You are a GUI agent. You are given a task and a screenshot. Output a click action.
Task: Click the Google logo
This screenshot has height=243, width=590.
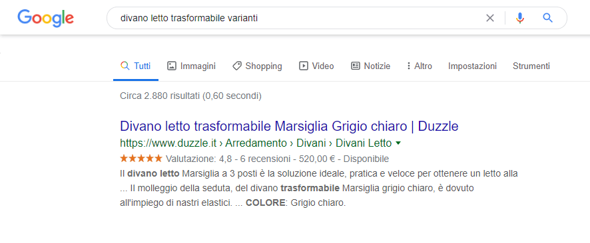tap(45, 18)
